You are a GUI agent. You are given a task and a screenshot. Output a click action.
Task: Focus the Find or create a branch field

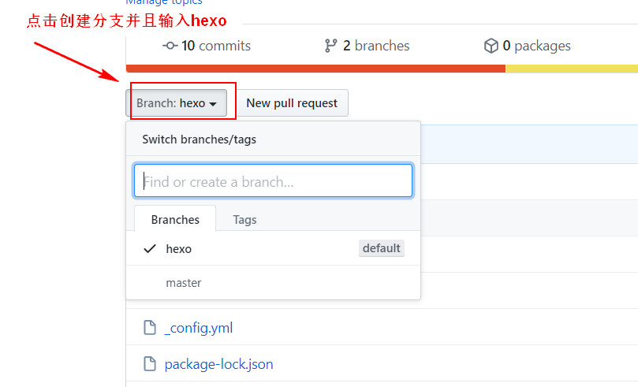[x=273, y=181]
